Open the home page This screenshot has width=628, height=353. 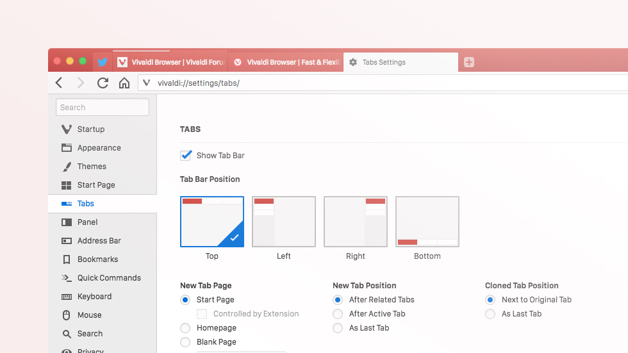(x=124, y=83)
